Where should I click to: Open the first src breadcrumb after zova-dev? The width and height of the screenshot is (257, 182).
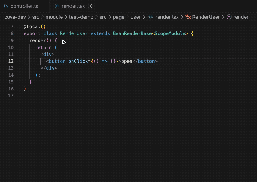point(36,17)
